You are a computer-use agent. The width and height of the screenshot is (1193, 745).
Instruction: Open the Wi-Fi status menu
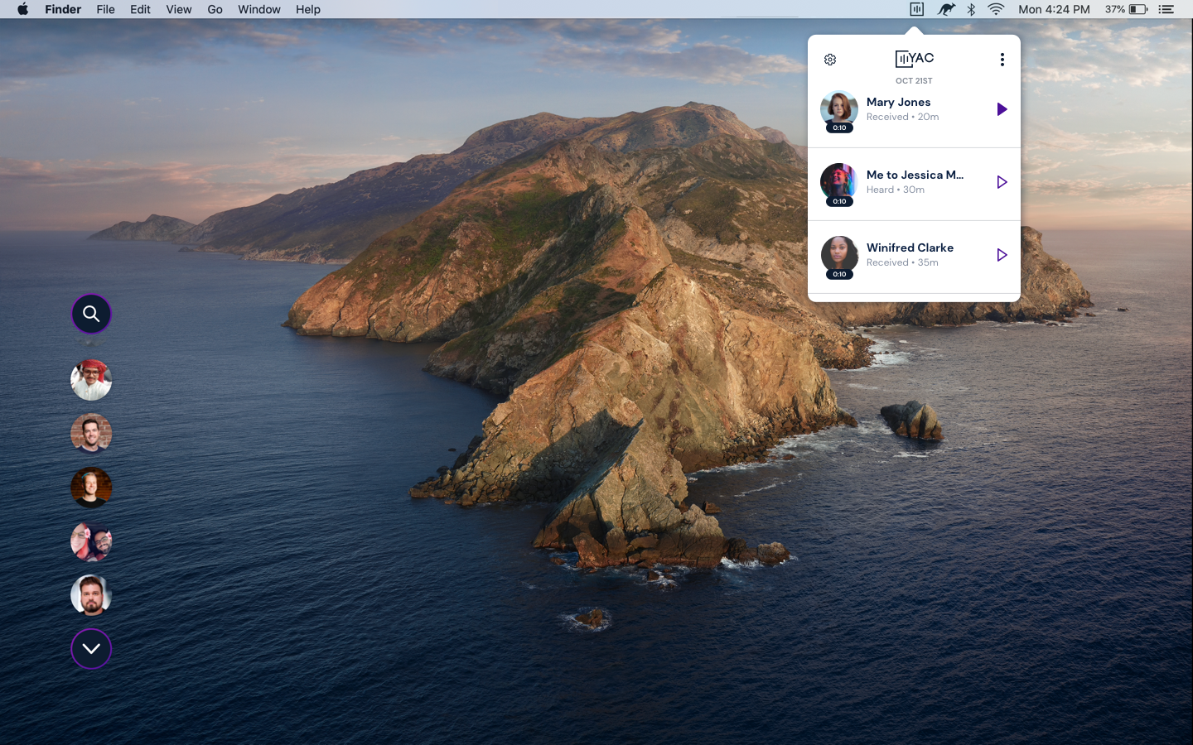[996, 9]
